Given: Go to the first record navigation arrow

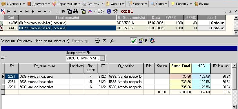Looking at the screenshot, I should 8,11.
